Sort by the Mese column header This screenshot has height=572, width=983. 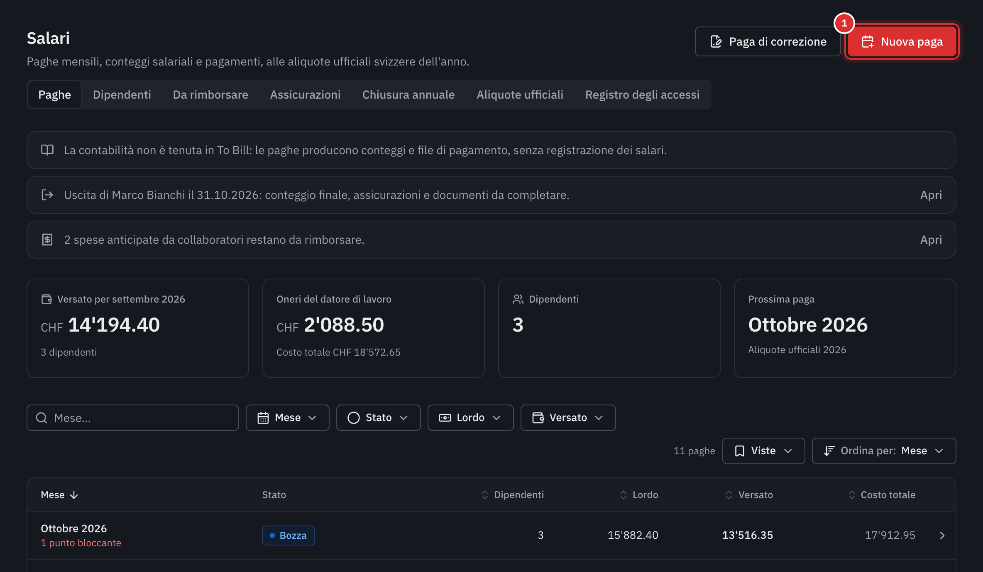pyautogui.click(x=59, y=495)
